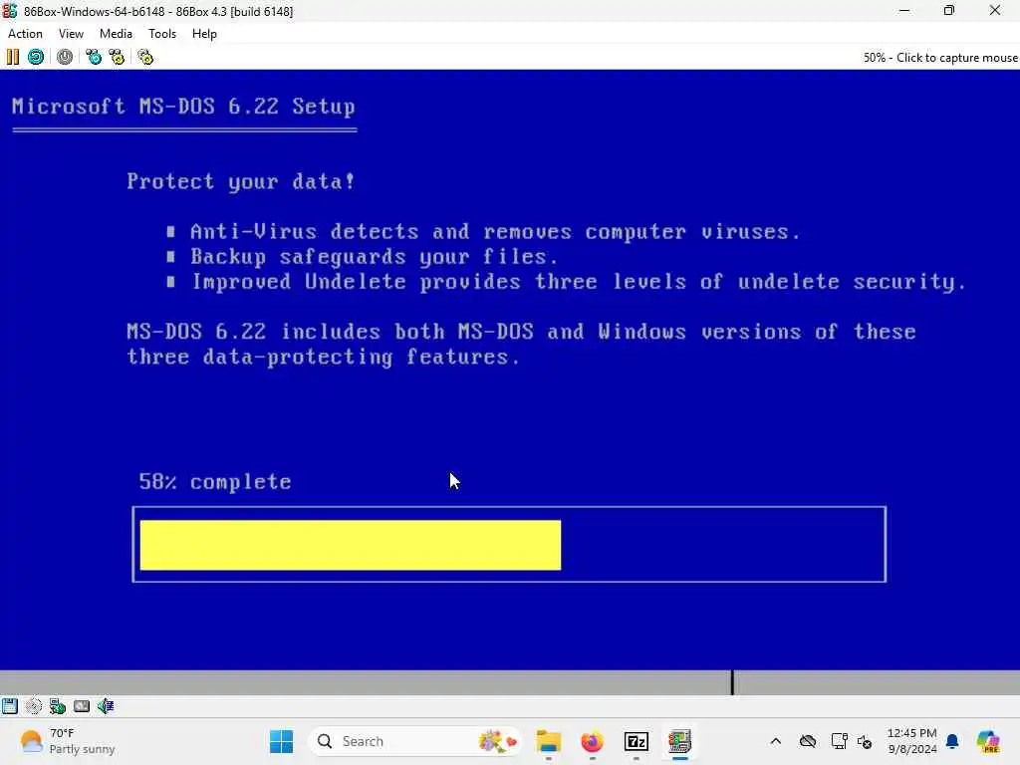Open machine settings via the gear toolbar icon
The height and width of the screenshot is (765, 1020).
(145, 57)
